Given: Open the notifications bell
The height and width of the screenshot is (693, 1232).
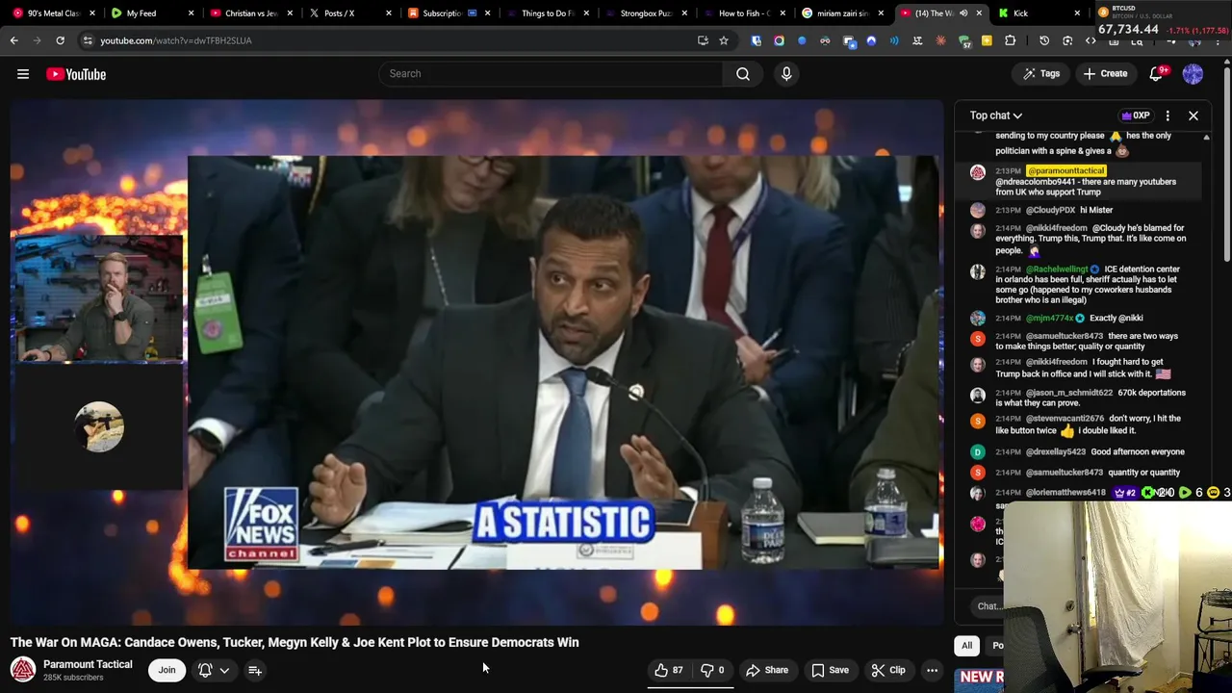Looking at the screenshot, I should pyautogui.click(x=1157, y=74).
